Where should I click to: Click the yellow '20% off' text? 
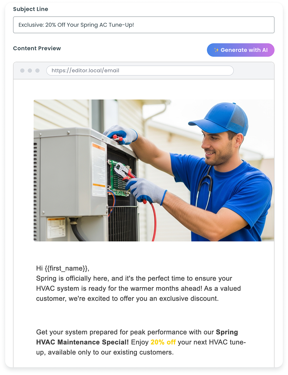[x=163, y=342]
